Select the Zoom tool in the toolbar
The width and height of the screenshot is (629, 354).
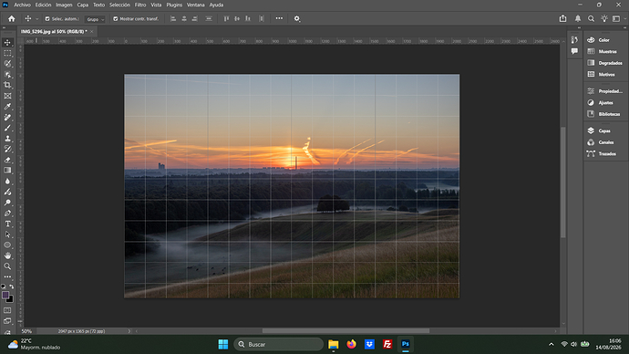tap(7, 266)
